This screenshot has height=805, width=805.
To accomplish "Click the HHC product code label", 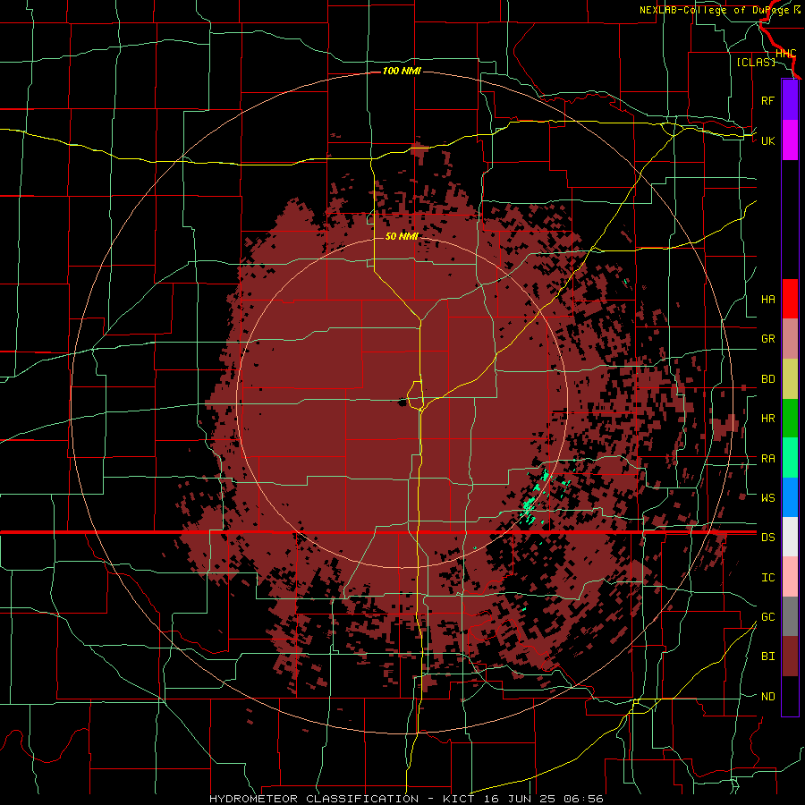I will (x=785, y=53).
